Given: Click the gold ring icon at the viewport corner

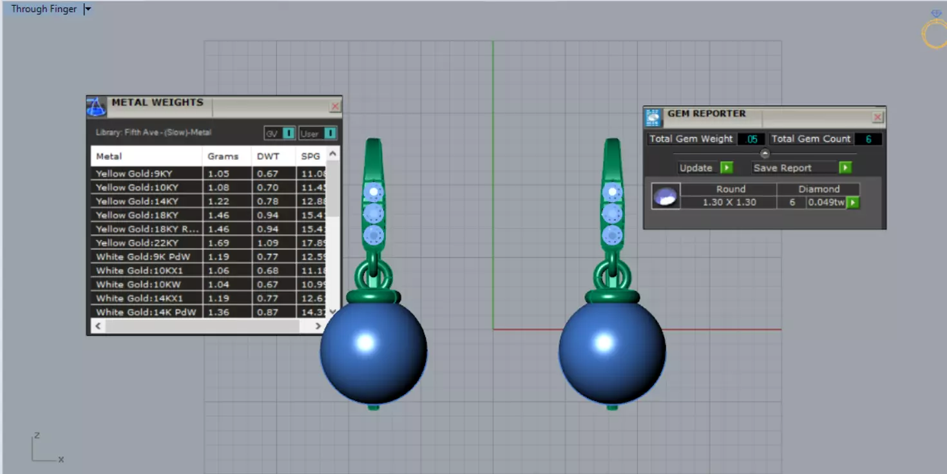Looking at the screenshot, I should pyautogui.click(x=935, y=30).
